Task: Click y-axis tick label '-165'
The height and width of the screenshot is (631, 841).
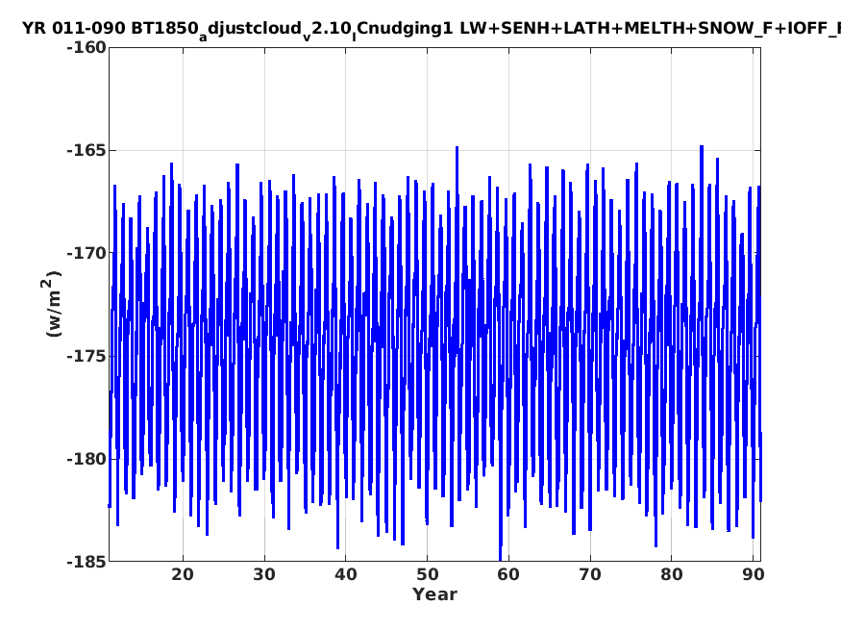Action: [87, 150]
